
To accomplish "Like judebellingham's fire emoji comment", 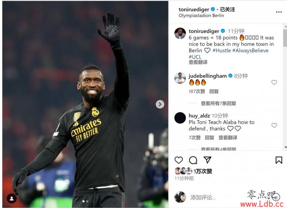I will click(274, 82).
